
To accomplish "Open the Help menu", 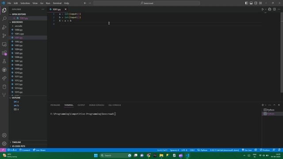I will tap(67, 3).
